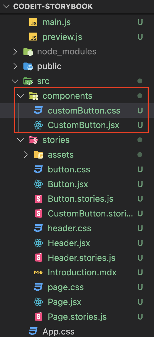Viewport: 154px width, 337px height.
Task: Expand the assets folder chevron
Action: tap(26, 155)
